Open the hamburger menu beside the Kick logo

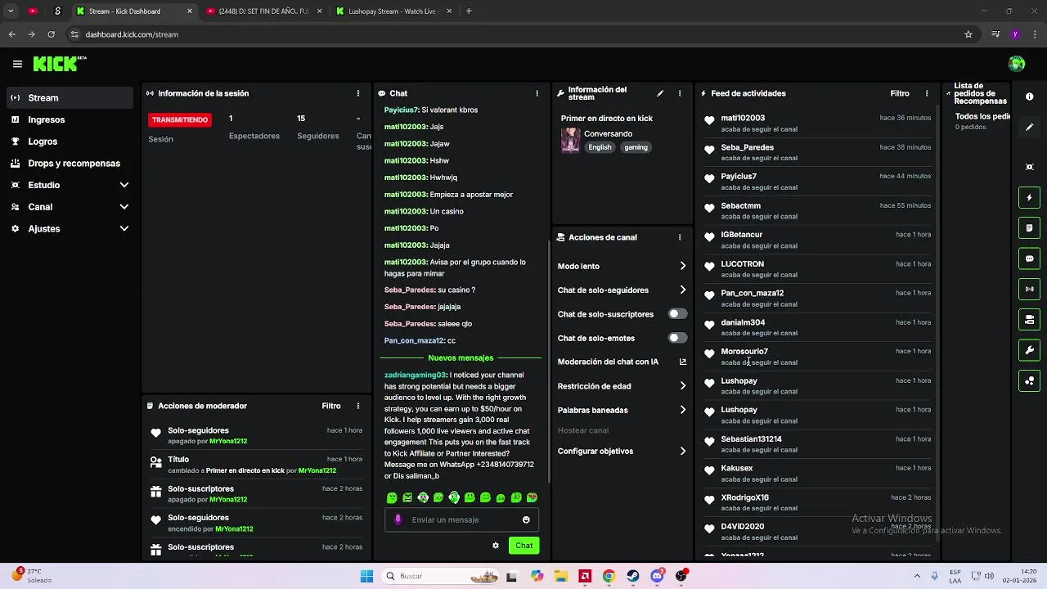click(x=17, y=64)
